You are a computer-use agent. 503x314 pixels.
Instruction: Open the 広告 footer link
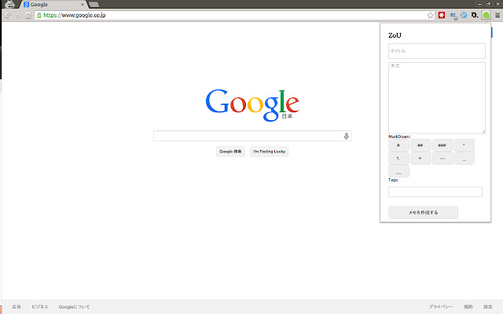point(17,307)
